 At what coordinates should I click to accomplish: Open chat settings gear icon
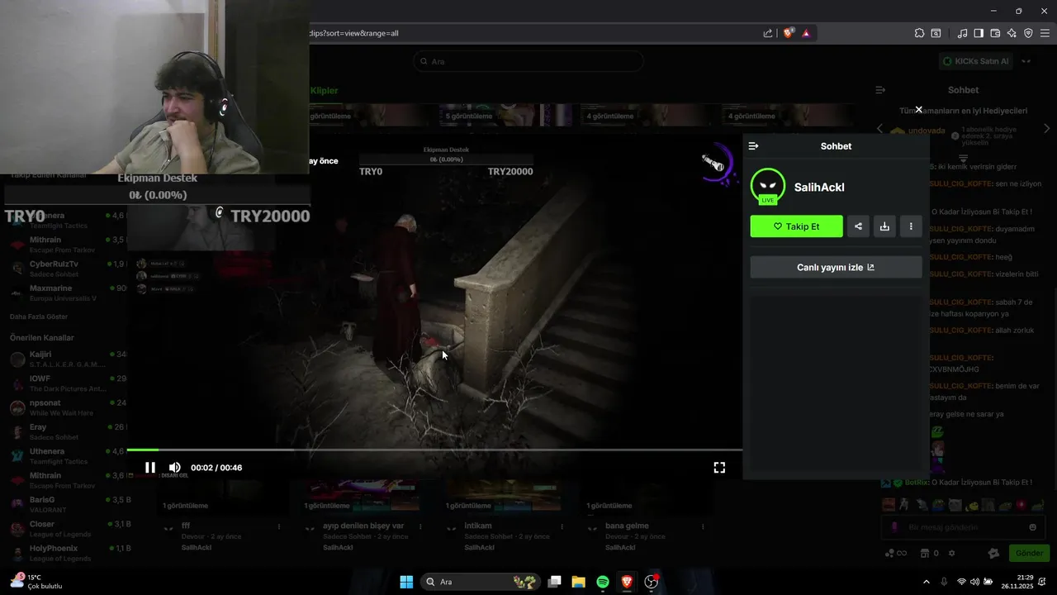click(x=951, y=553)
